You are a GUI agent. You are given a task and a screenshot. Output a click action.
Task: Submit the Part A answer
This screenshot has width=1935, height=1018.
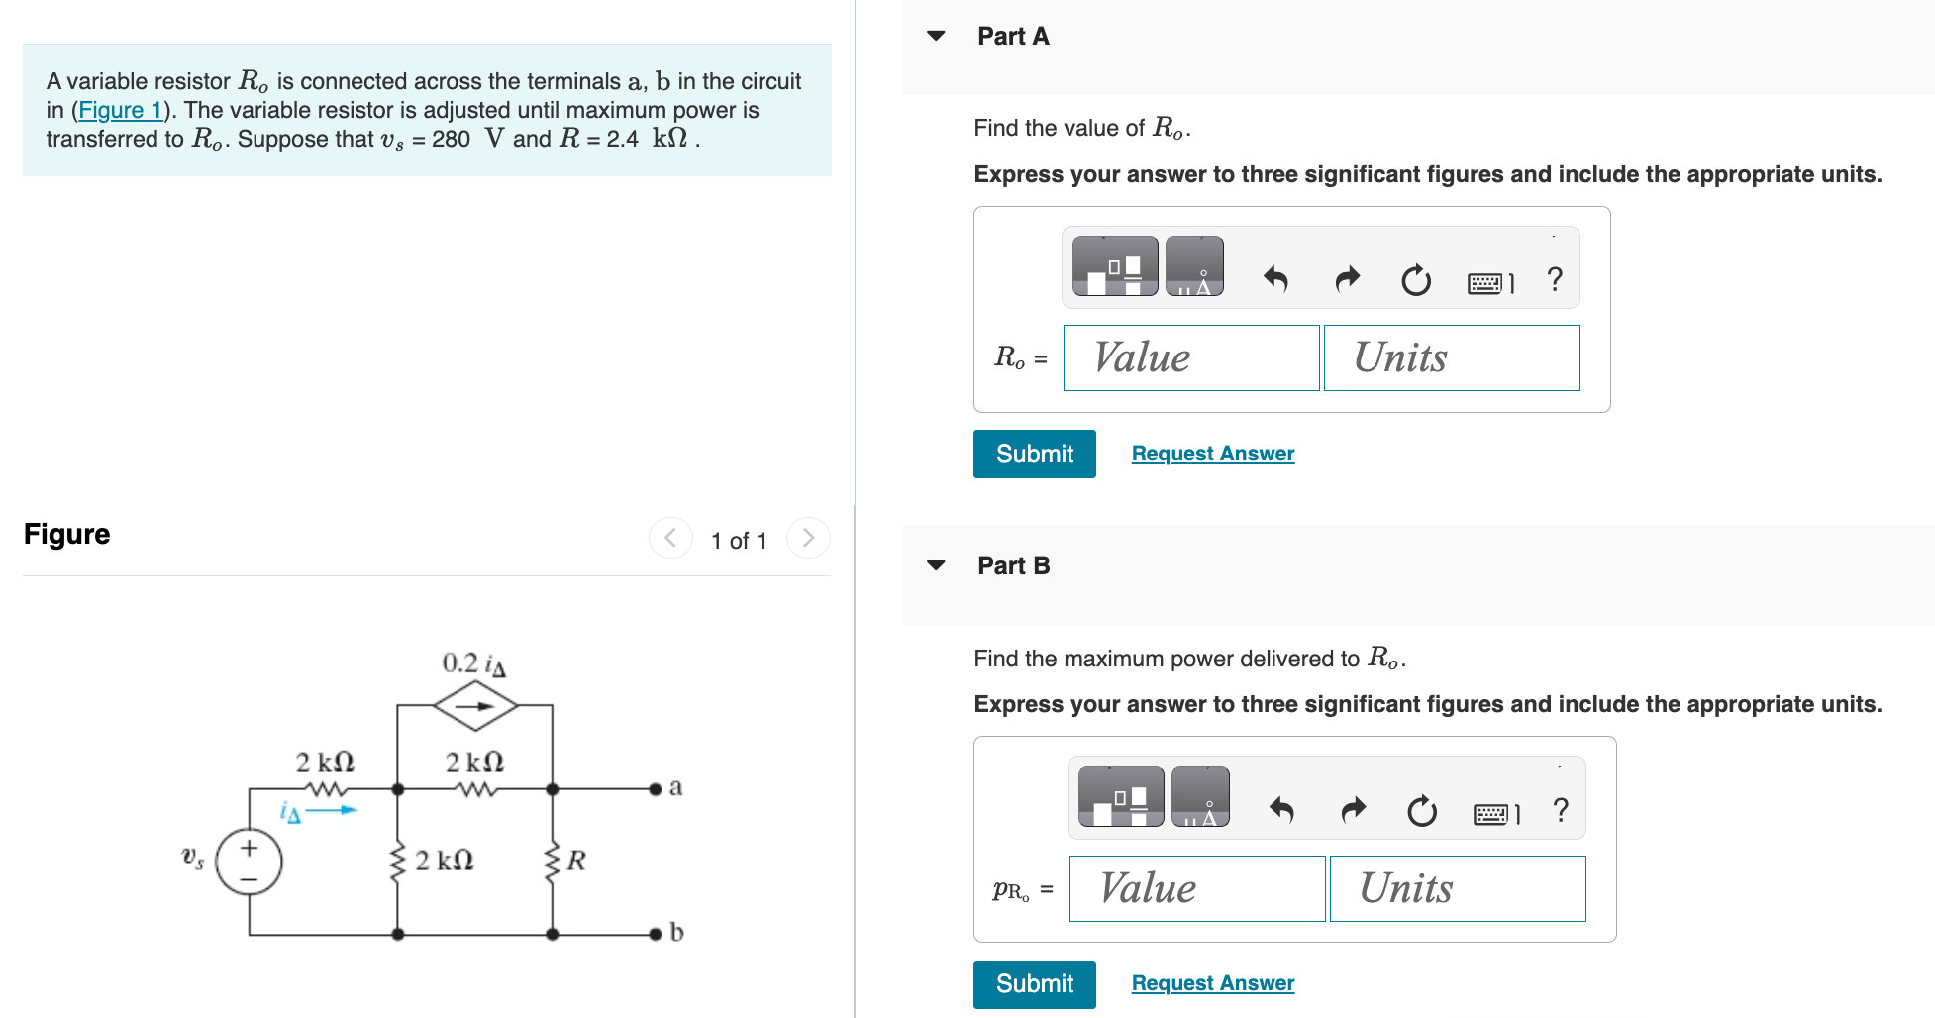pos(1034,454)
